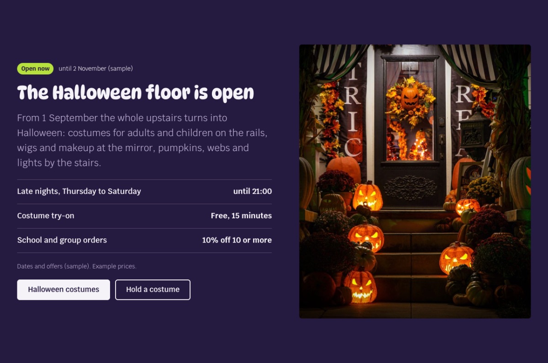Click the paragraph starting From 1 September
The image size is (548, 363).
tap(142, 140)
